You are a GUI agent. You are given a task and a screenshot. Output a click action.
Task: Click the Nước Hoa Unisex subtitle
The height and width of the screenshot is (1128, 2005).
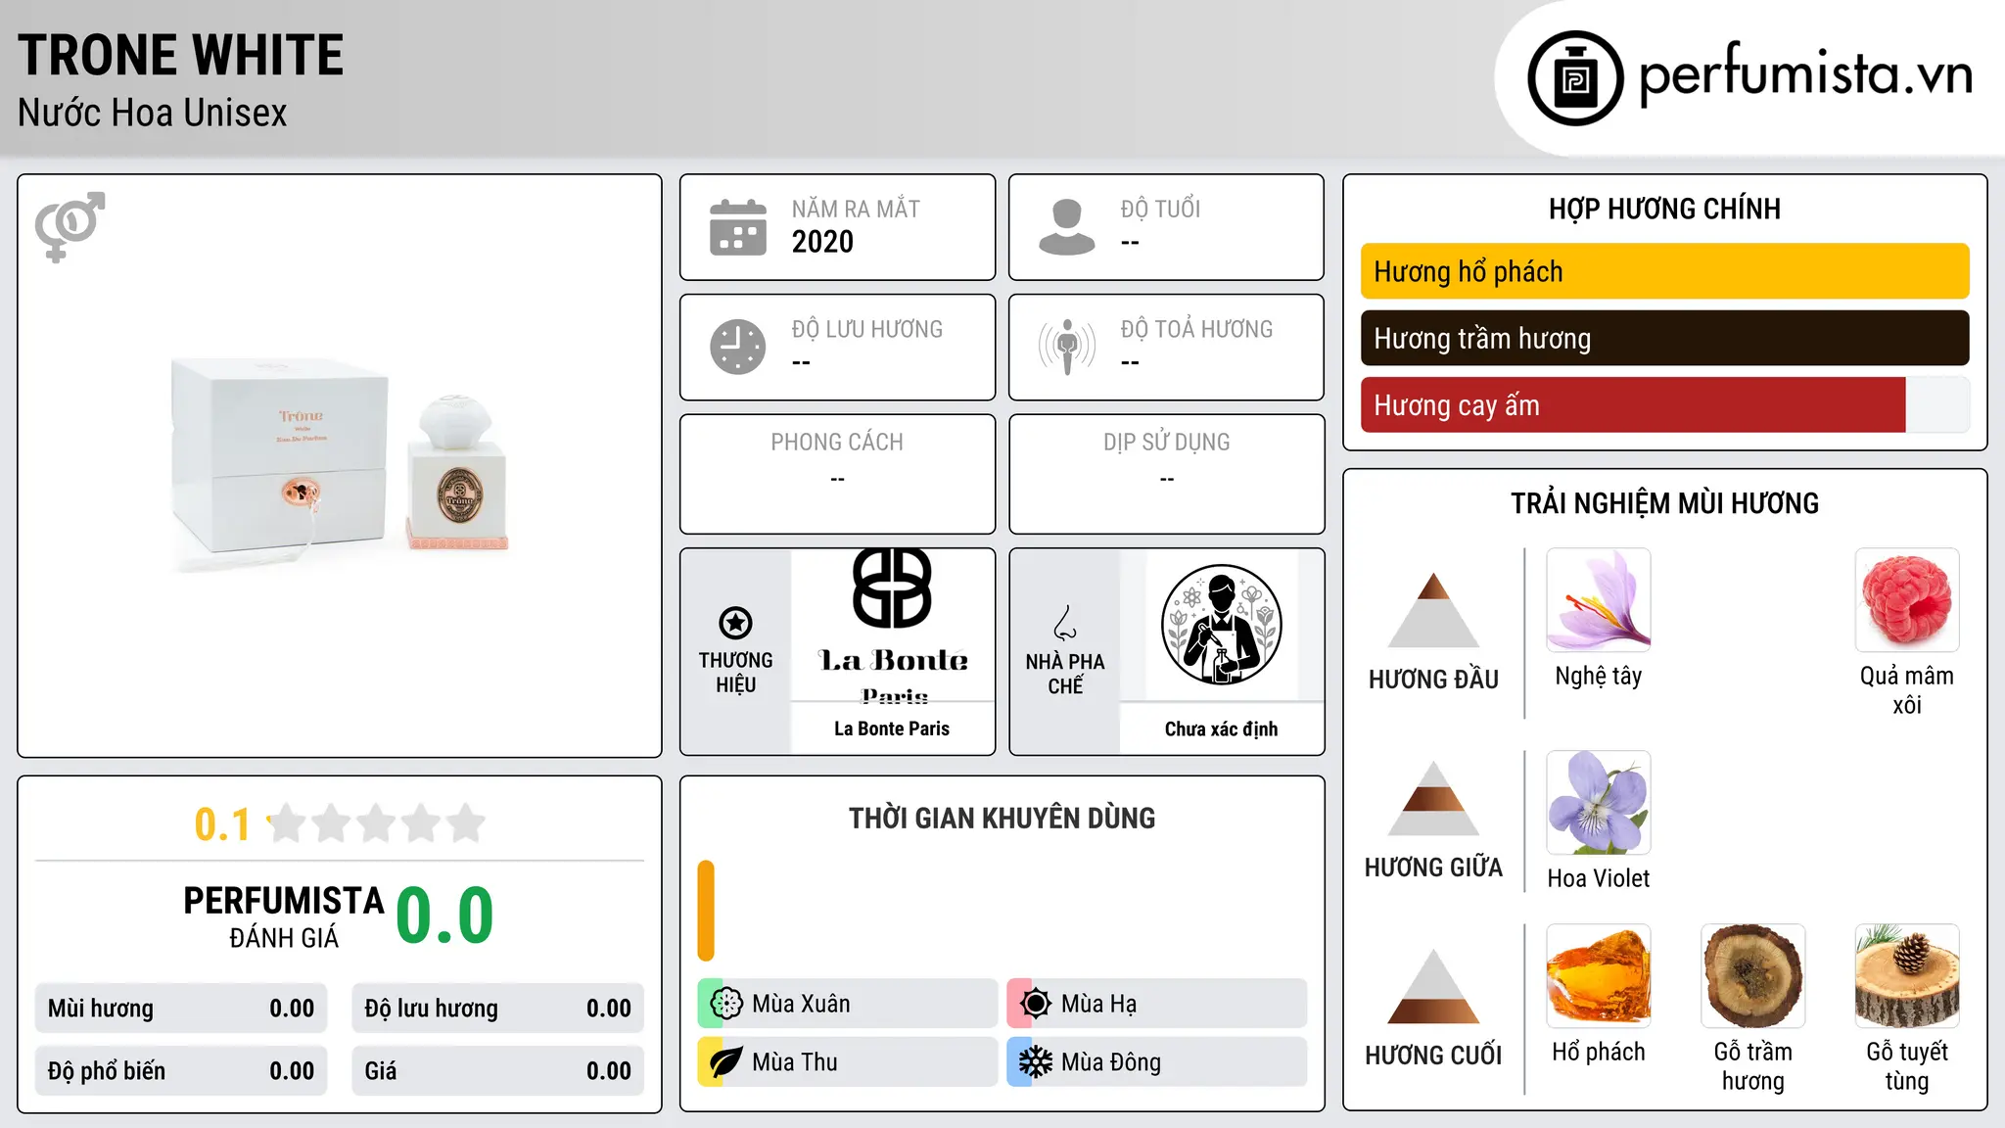pyautogui.click(x=153, y=113)
